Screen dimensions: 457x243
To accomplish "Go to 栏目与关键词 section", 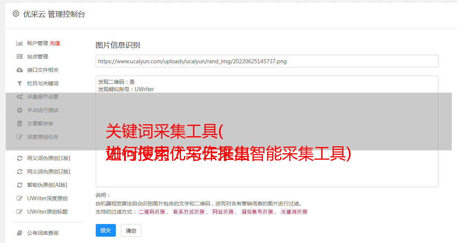I will (43, 83).
